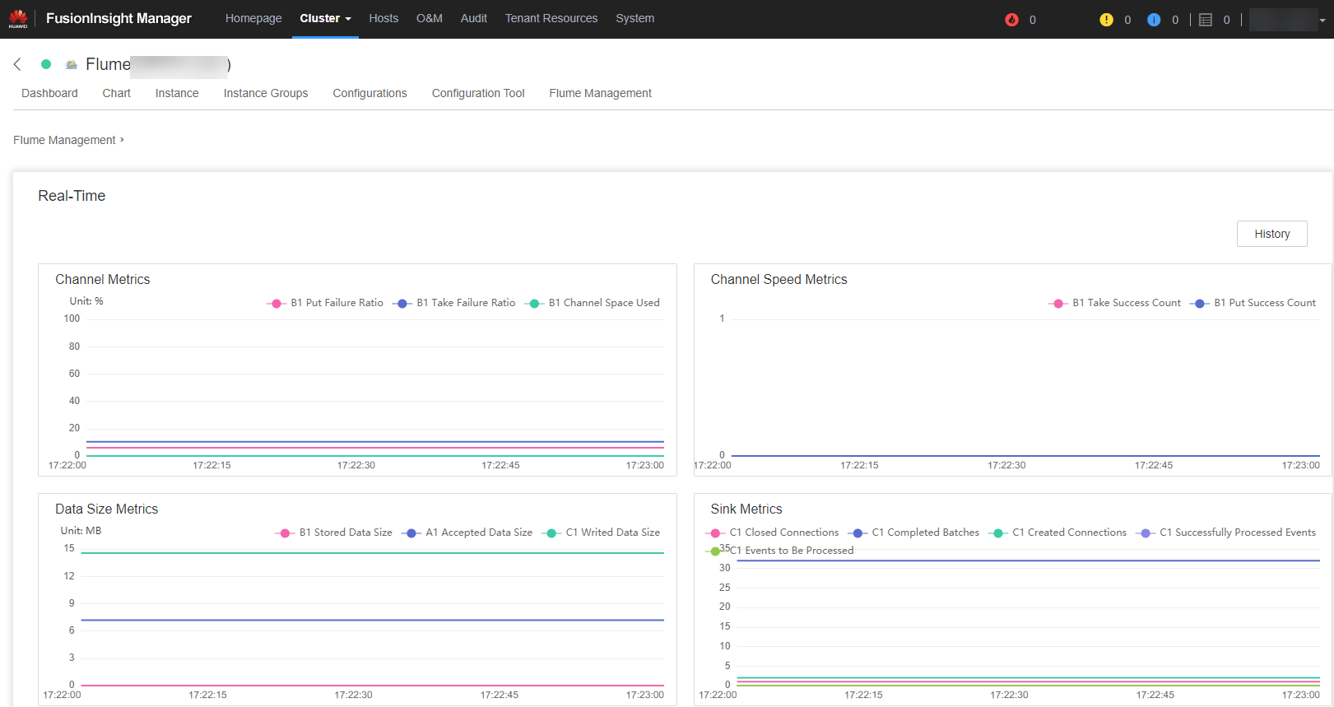The image size is (1334, 707).
Task: Toggle C1 Completed Batches legend entry
Action: point(915,533)
